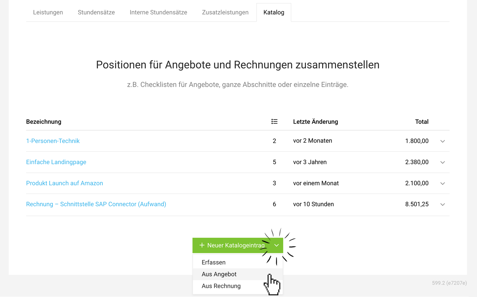The height and width of the screenshot is (297, 477).
Task: Open the Stundensätze tab
Action: coord(96,12)
